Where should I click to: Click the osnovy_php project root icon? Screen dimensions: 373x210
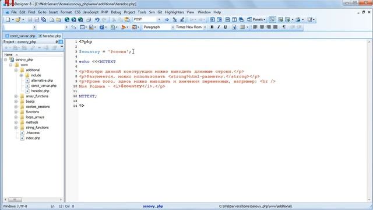pyautogui.click(x=12, y=60)
